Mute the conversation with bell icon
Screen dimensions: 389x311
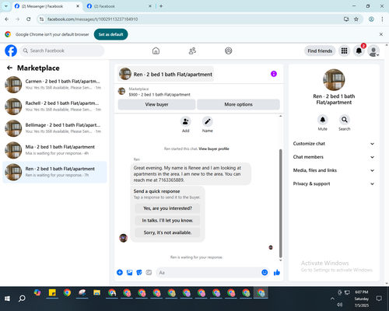323,120
